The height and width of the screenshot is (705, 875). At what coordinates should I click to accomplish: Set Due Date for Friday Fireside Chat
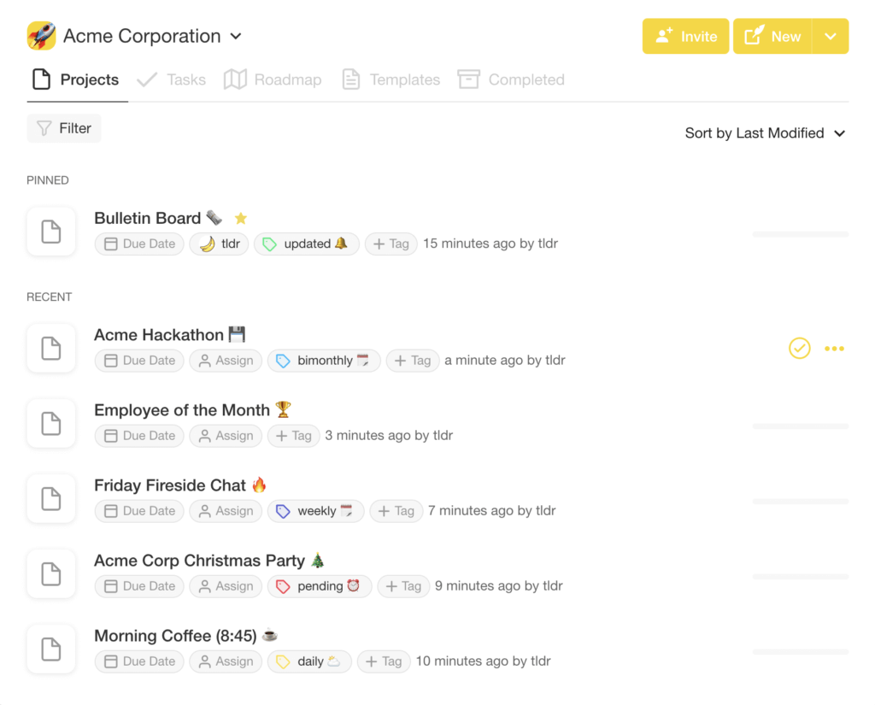pyautogui.click(x=139, y=511)
